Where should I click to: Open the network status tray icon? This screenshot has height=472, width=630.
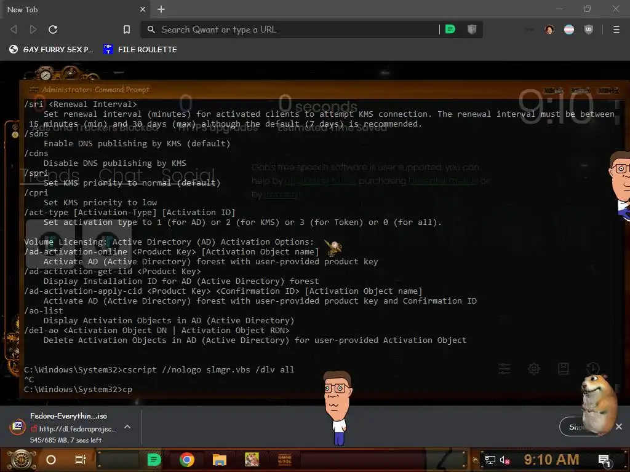pyautogui.click(x=490, y=460)
